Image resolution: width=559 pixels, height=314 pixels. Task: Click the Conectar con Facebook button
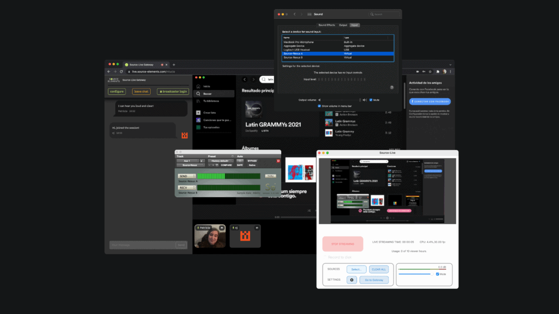click(x=430, y=101)
